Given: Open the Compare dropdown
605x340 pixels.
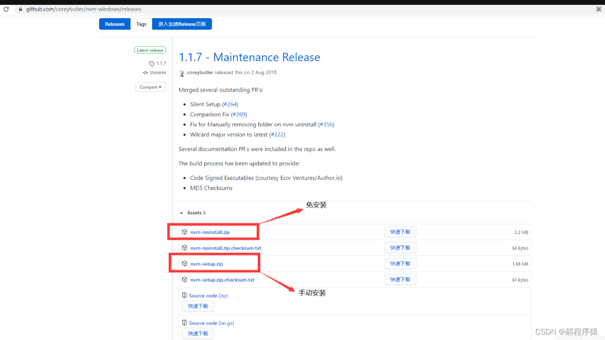Looking at the screenshot, I should click(x=150, y=87).
